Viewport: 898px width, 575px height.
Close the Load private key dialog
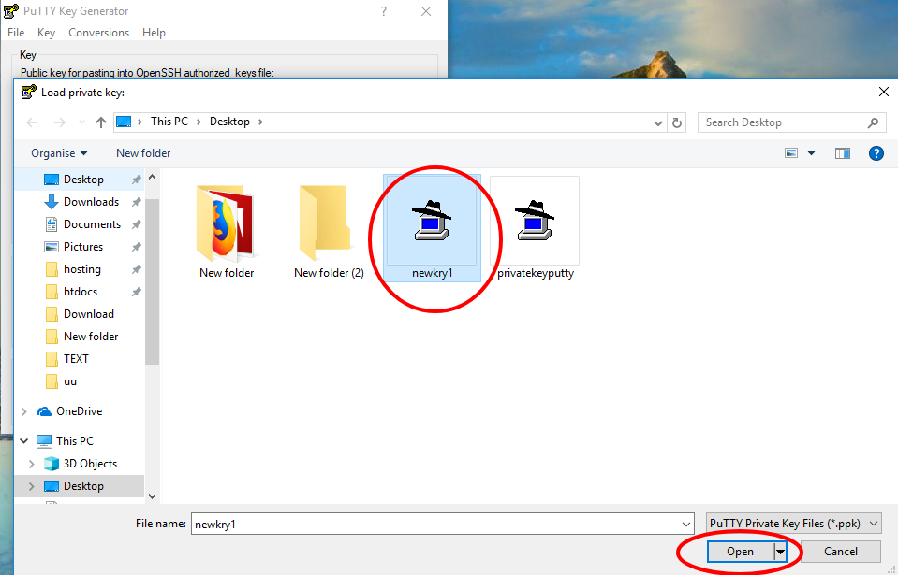884,92
